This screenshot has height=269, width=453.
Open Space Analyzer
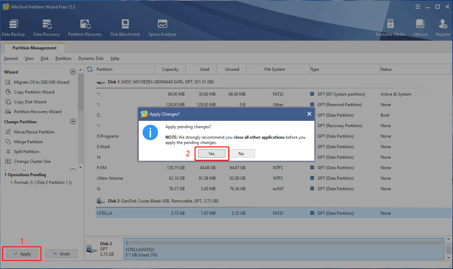162,28
